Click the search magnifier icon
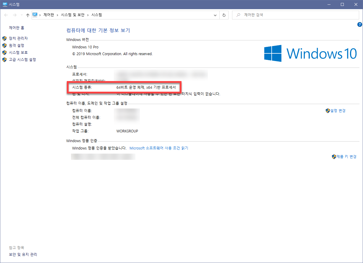363x263 pixels. (238, 15)
